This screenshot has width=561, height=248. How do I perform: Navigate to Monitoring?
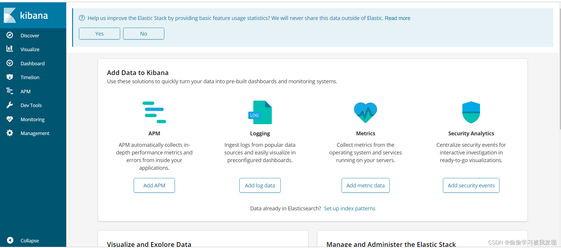click(x=33, y=119)
